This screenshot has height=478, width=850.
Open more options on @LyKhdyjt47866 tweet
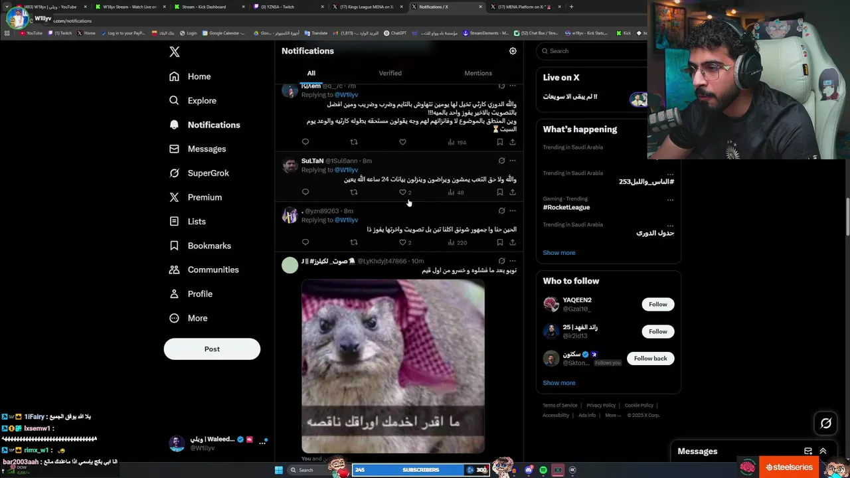(x=513, y=261)
